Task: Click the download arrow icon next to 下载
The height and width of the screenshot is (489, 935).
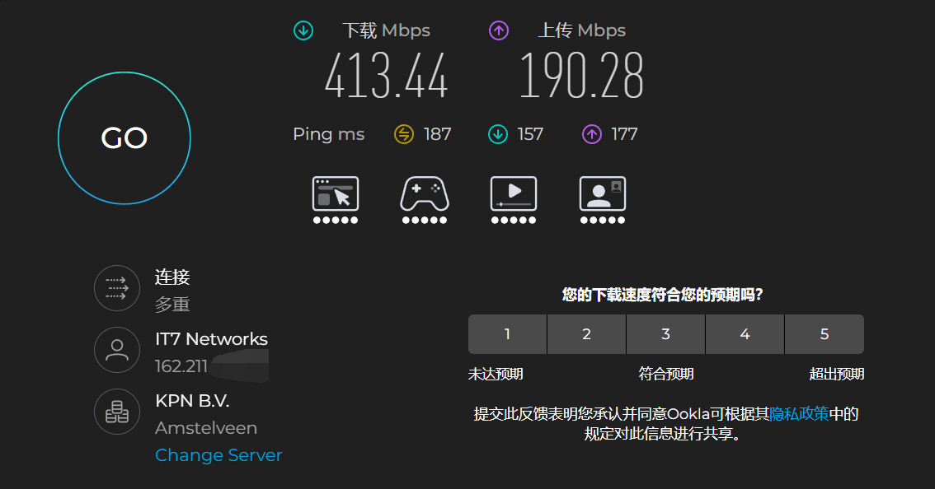Action: (303, 30)
